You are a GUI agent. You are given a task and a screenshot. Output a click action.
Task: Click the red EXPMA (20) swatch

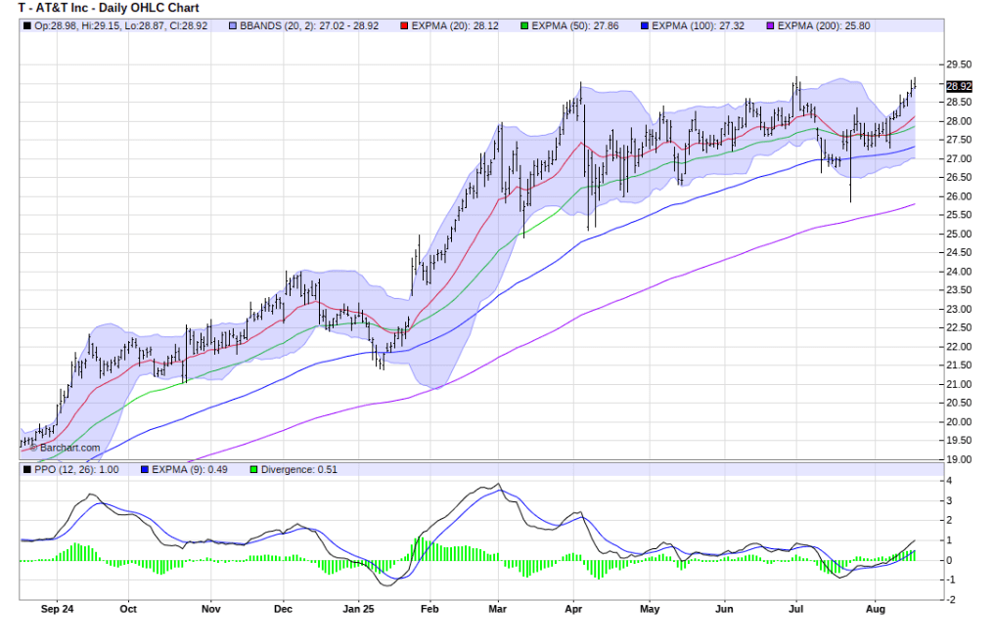tap(404, 26)
